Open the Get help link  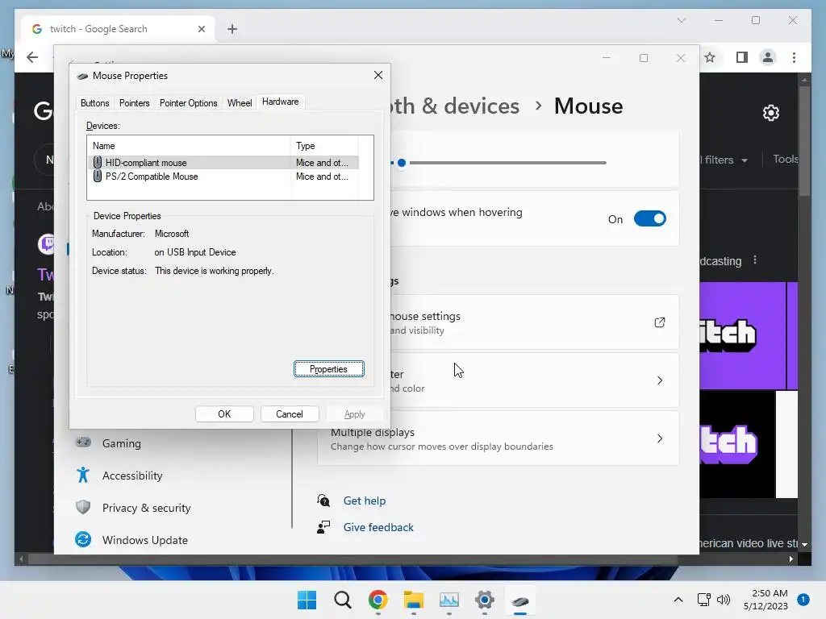(x=365, y=501)
